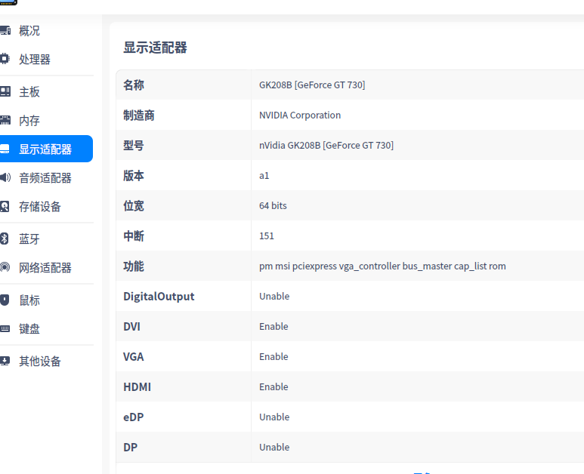584x474 pixels.
Task: Click Unable value in eDP row
Action: click(x=274, y=417)
